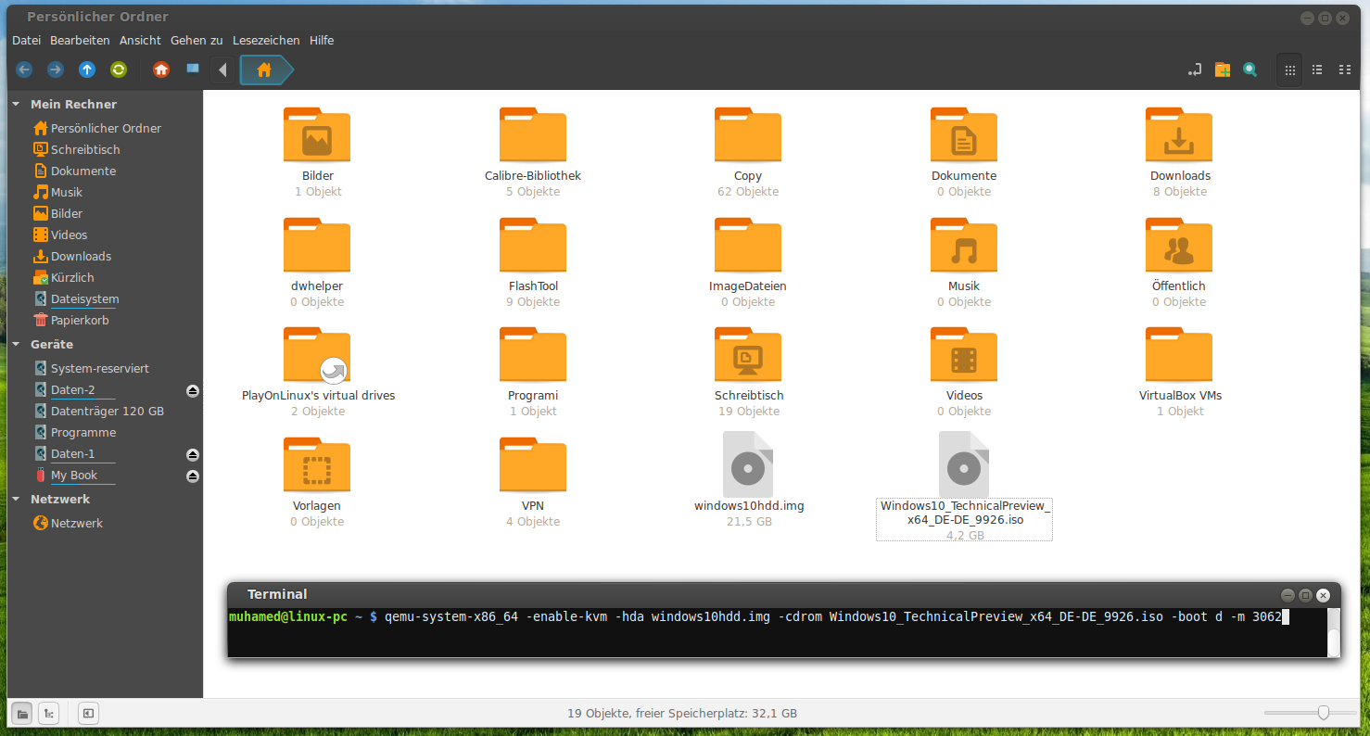The image size is (1370, 736).
Task: Show places in the sidebar
Action: tap(23, 713)
